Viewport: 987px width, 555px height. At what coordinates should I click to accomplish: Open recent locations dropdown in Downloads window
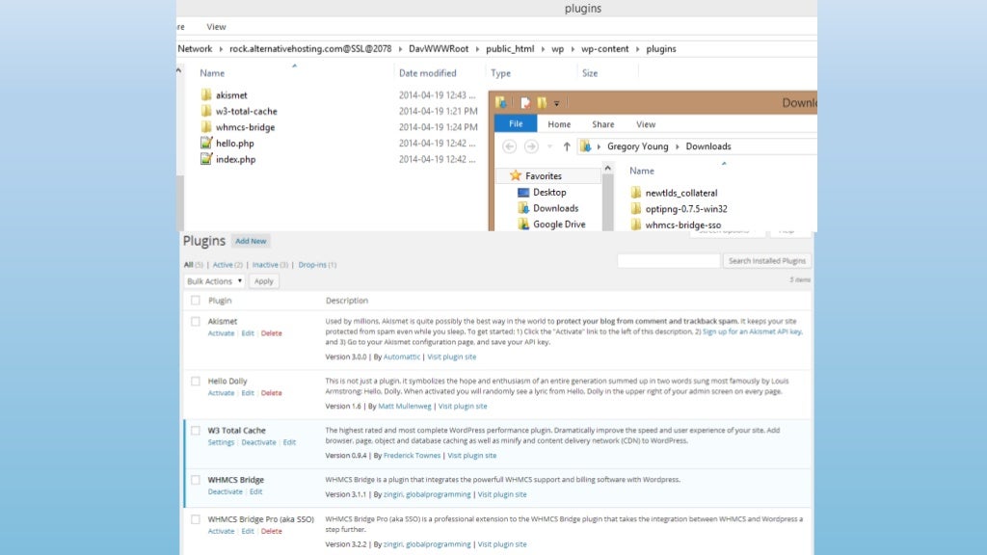click(x=549, y=146)
